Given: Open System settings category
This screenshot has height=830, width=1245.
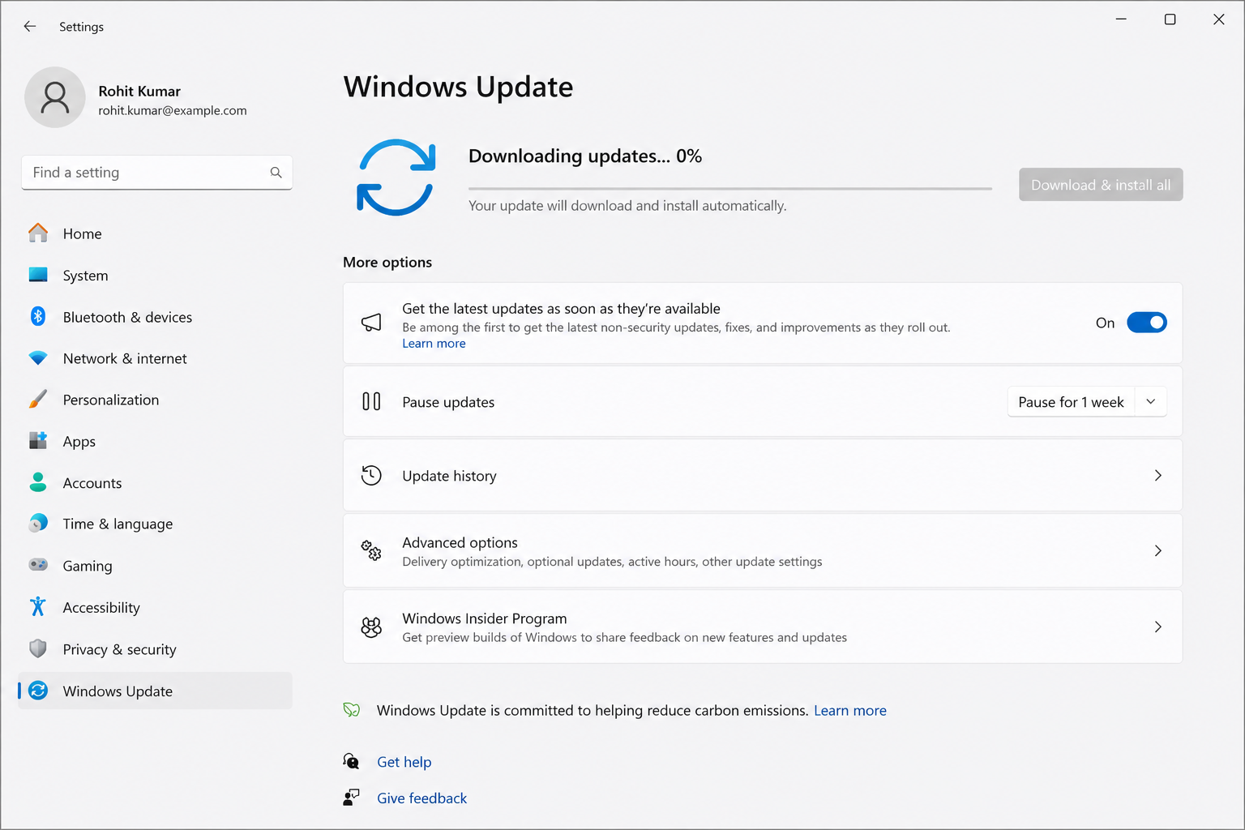Looking at the screenshot, I should coord(155,275).
